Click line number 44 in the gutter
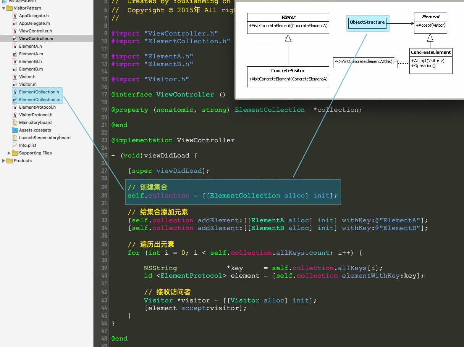The width and height of the screenshot is (464, 347). click(x=104, y=308)
